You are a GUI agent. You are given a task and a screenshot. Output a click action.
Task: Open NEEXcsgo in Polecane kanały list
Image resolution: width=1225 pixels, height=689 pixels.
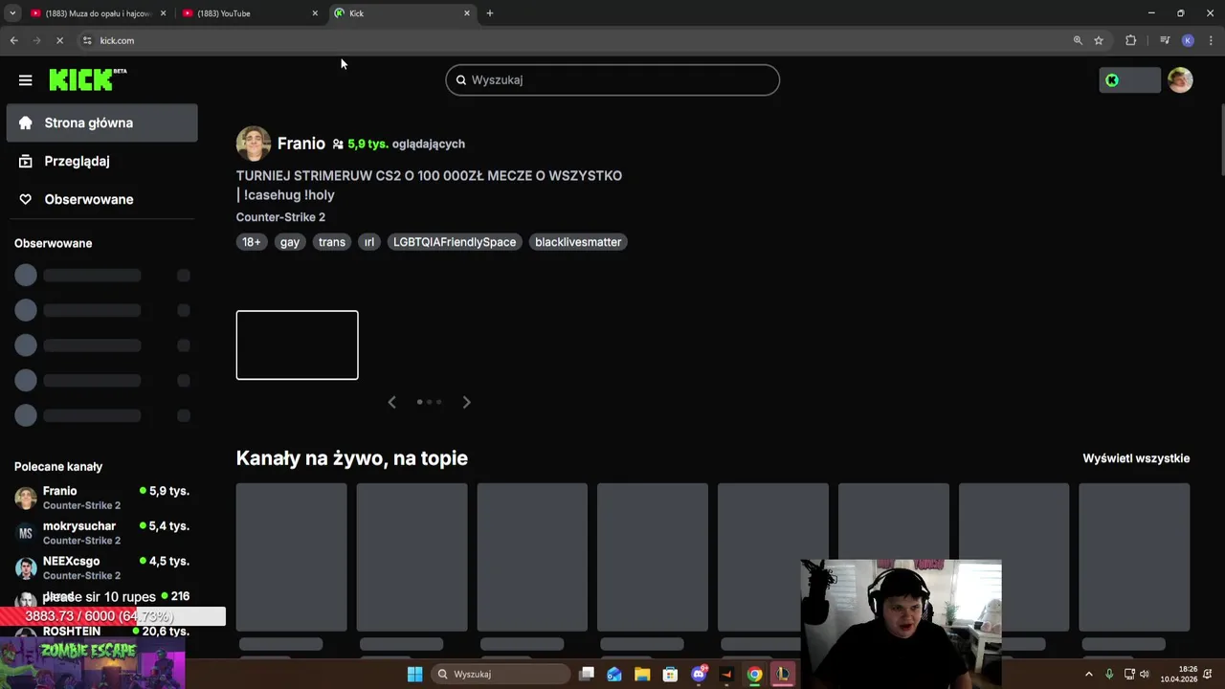102,567
